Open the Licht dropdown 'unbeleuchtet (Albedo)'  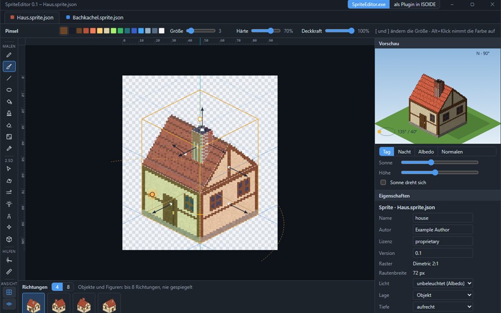coord(443,283)
